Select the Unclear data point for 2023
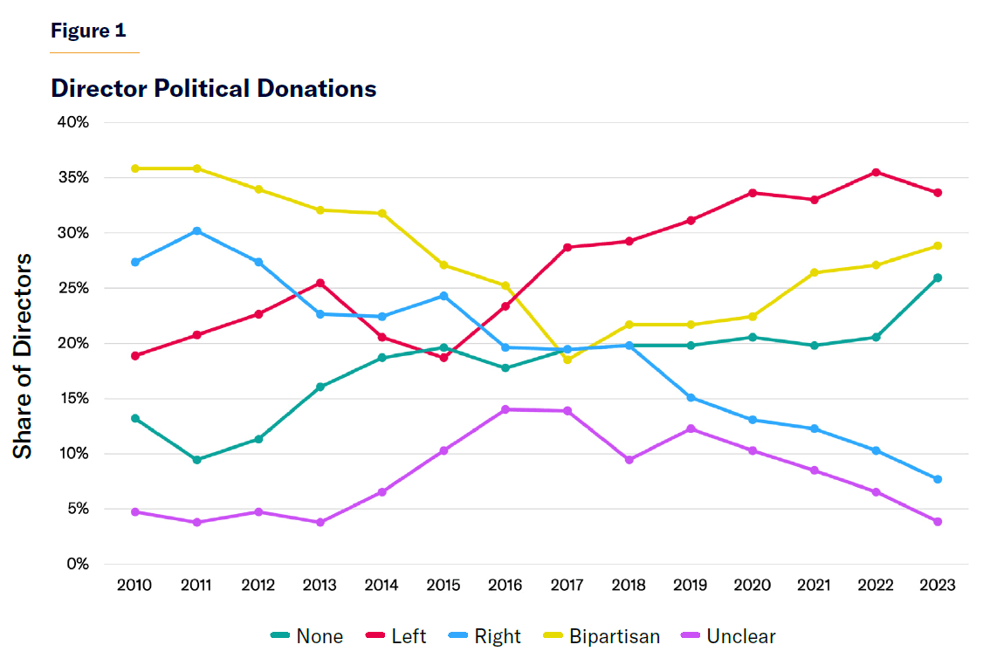This screenshot has height=672, width=990. (938, 522)
